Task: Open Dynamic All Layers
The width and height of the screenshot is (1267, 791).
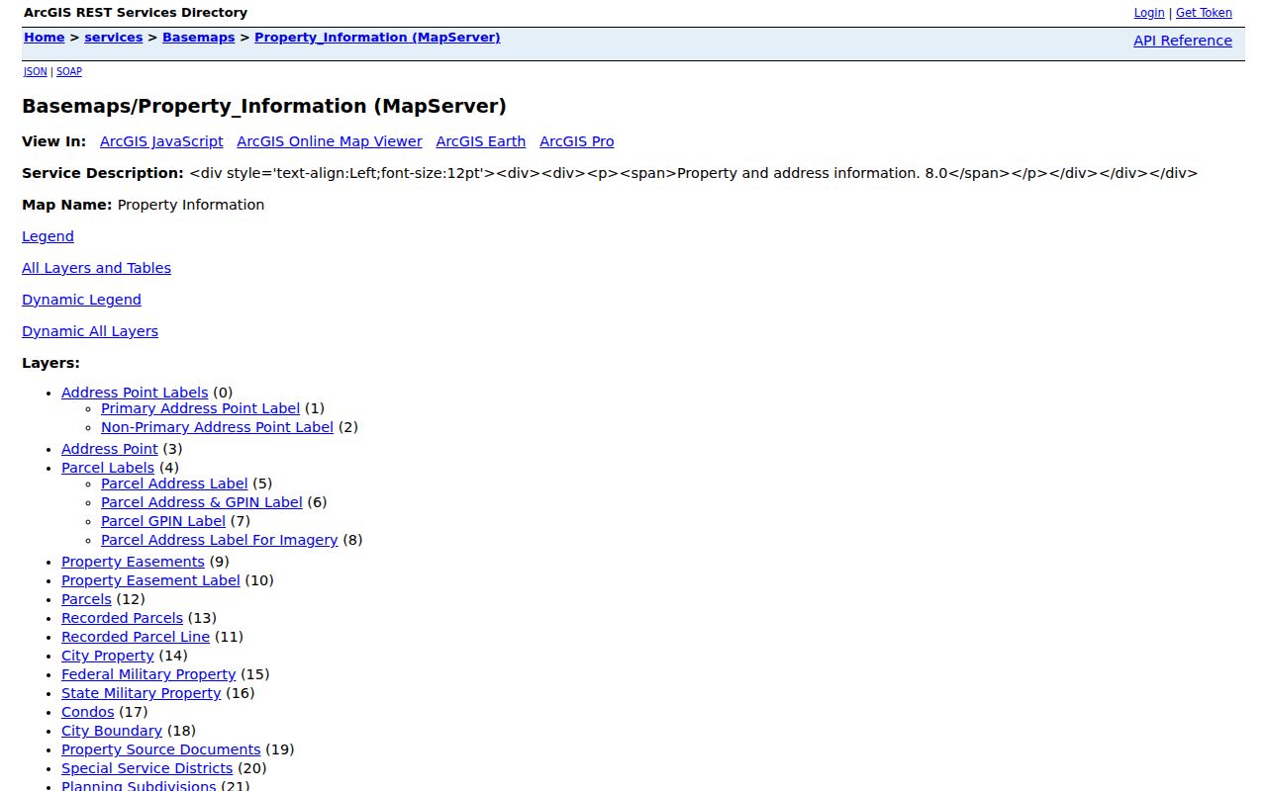Action: point(90,331)
